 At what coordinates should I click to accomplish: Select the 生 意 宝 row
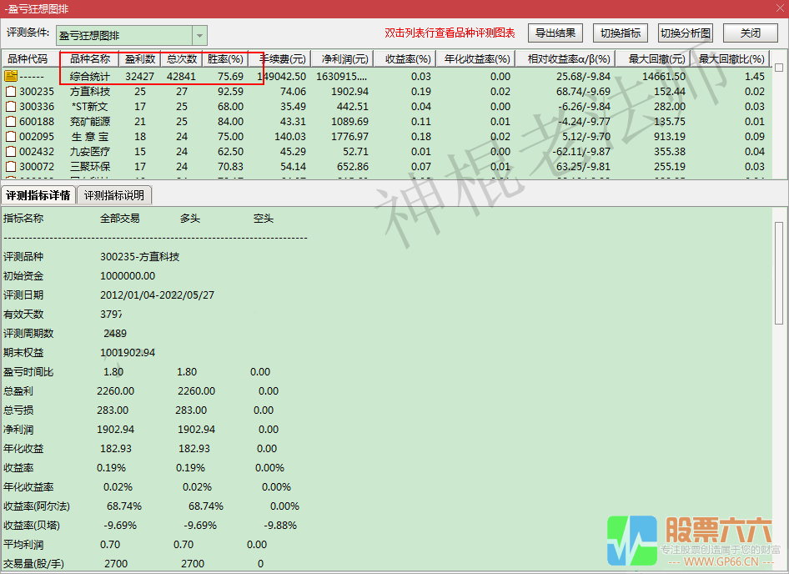tap(386, 137)
